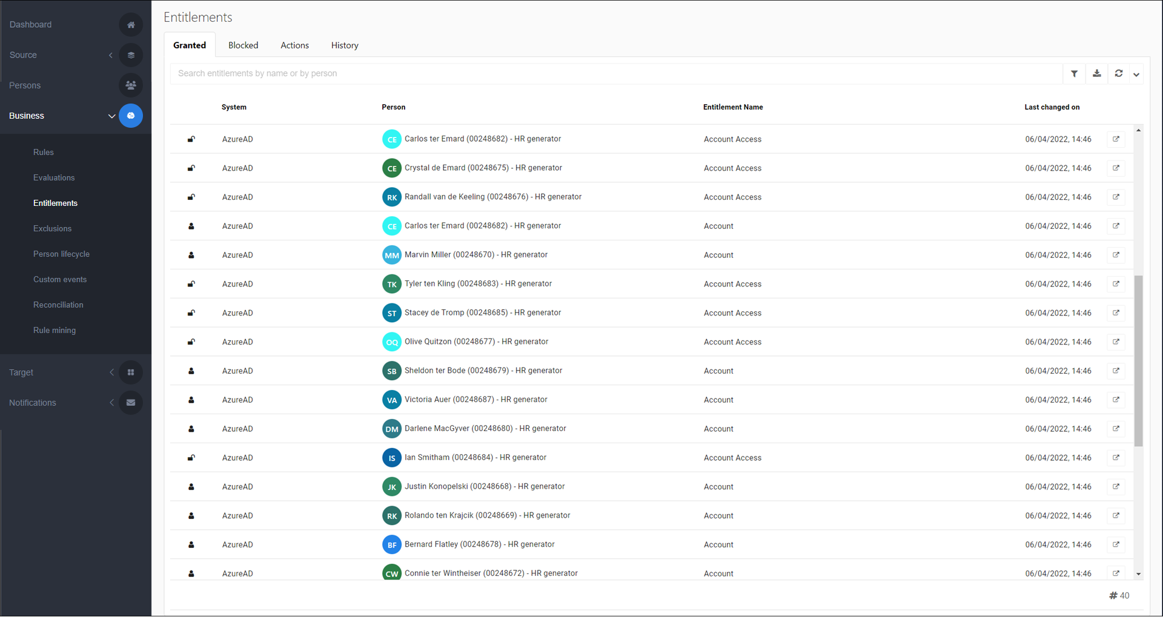Click the Source layers icon in the sidebar
Screen dimensions: 1163x617
(131, 55)
